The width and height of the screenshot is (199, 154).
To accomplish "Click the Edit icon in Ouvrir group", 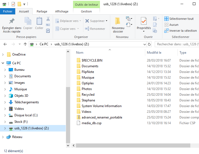I will tap(155, 25).
